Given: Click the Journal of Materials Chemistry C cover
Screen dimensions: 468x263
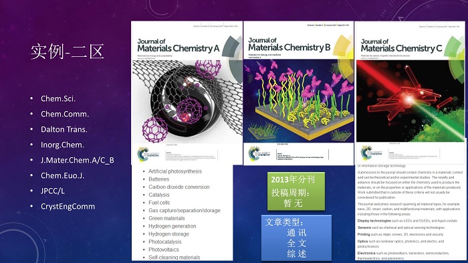Looking at the screenshot, I should (411, 93).
